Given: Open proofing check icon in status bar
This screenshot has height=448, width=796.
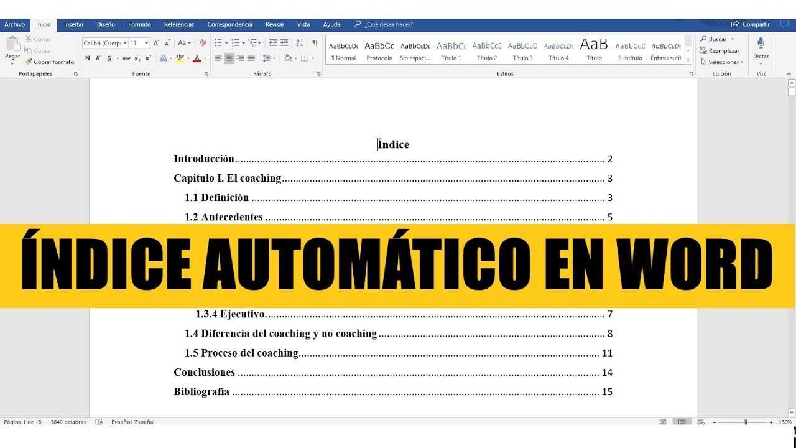Looking at the screenshot, I should click(x=99, y=422).
